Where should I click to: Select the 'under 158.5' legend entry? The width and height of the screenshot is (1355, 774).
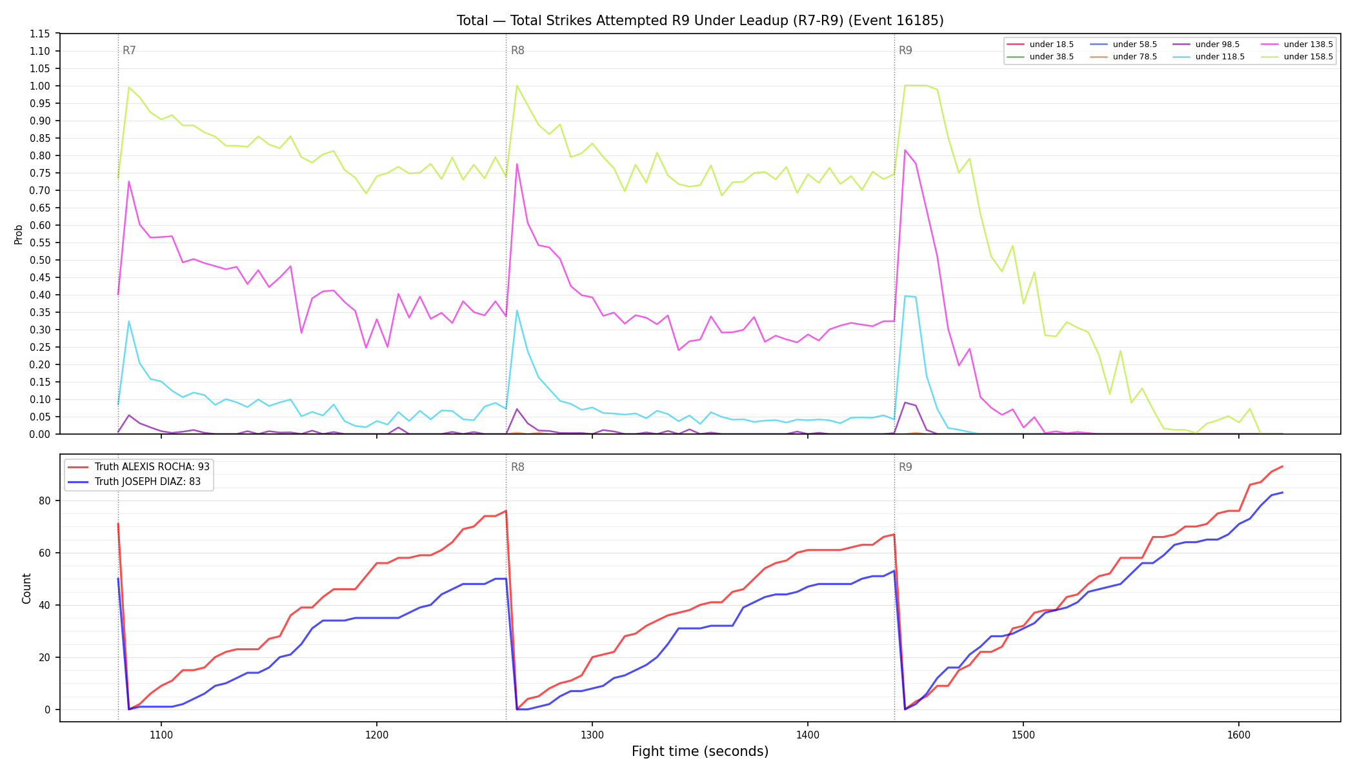(1298, 57)
